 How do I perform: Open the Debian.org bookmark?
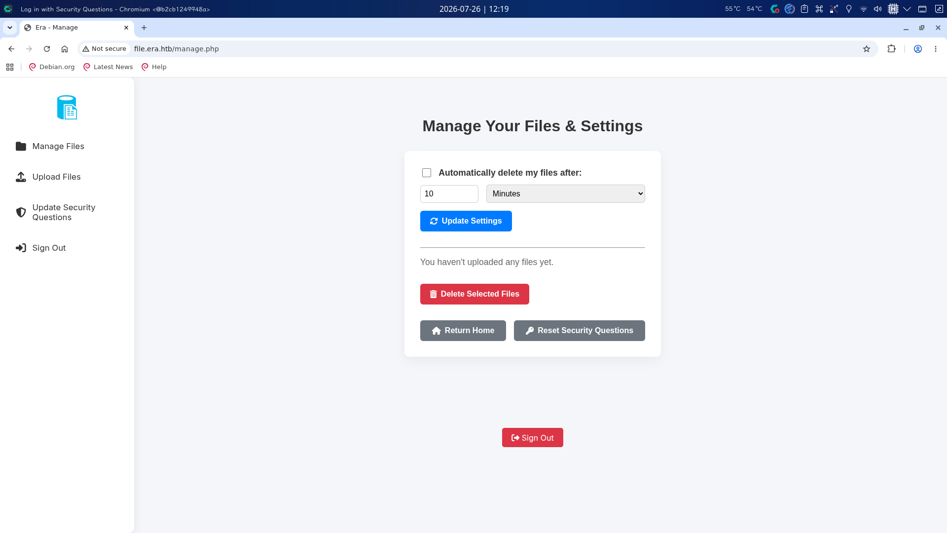coord(52,67)
